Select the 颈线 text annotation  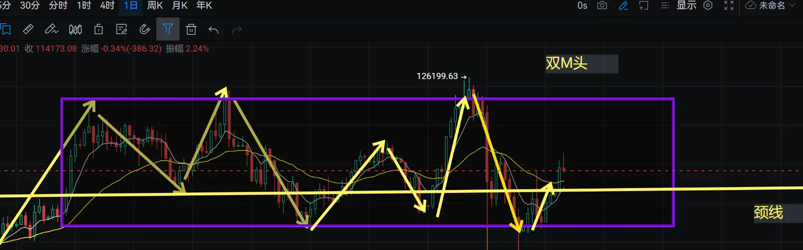(x=768, y=213)
